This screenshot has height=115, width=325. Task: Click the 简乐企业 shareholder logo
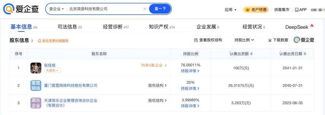click(x=36, y=103)
